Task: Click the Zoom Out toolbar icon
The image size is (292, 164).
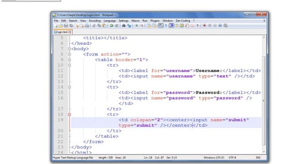Action: tap(142, 26)
